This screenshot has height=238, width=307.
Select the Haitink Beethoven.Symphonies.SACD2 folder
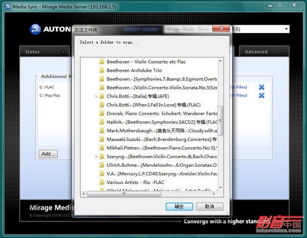[x=162, y=122]
